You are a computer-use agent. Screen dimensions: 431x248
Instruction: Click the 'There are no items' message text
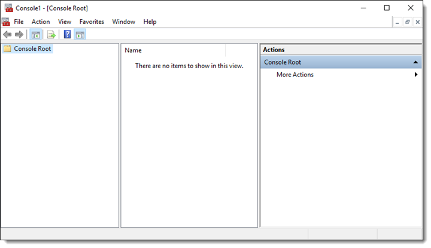coord(189,66)
